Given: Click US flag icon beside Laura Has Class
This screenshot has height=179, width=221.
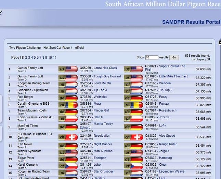Looking at the screenshot, I should [x=68, y=69].
